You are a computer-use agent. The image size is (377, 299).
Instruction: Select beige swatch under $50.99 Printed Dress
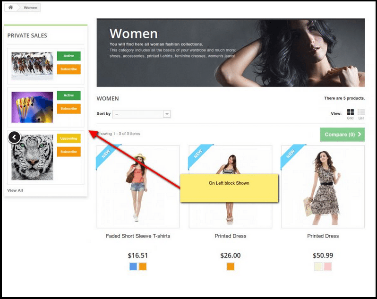(x=318, y=266)
